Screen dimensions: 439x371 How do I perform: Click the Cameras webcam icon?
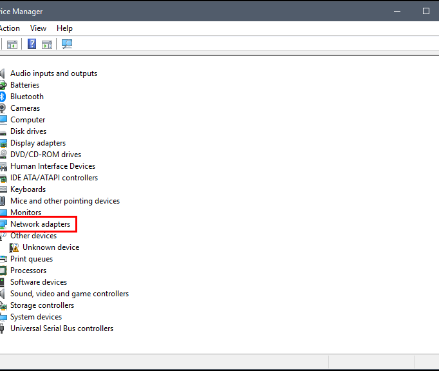click(3, 108)
